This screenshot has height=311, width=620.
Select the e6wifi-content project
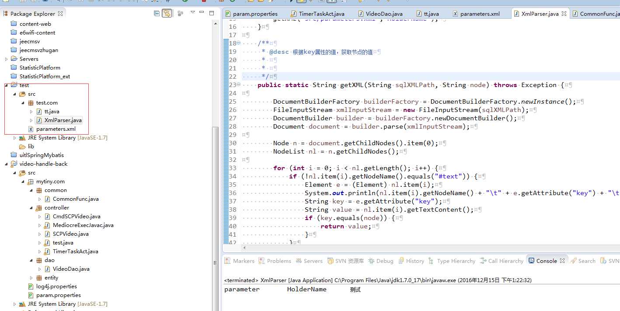(x=37, y=33)
